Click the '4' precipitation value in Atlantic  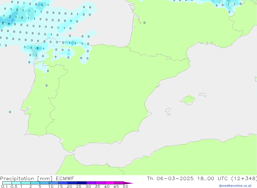tap(9, 24)
